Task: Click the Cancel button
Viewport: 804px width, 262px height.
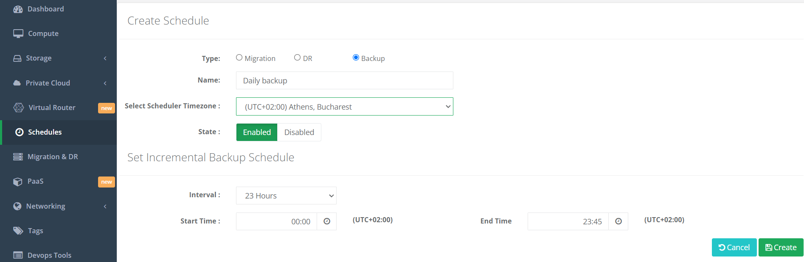Action: click(734, 248)
